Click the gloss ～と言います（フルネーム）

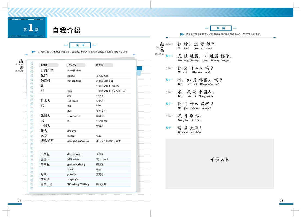pyautogui.click(x=111, y=91)
